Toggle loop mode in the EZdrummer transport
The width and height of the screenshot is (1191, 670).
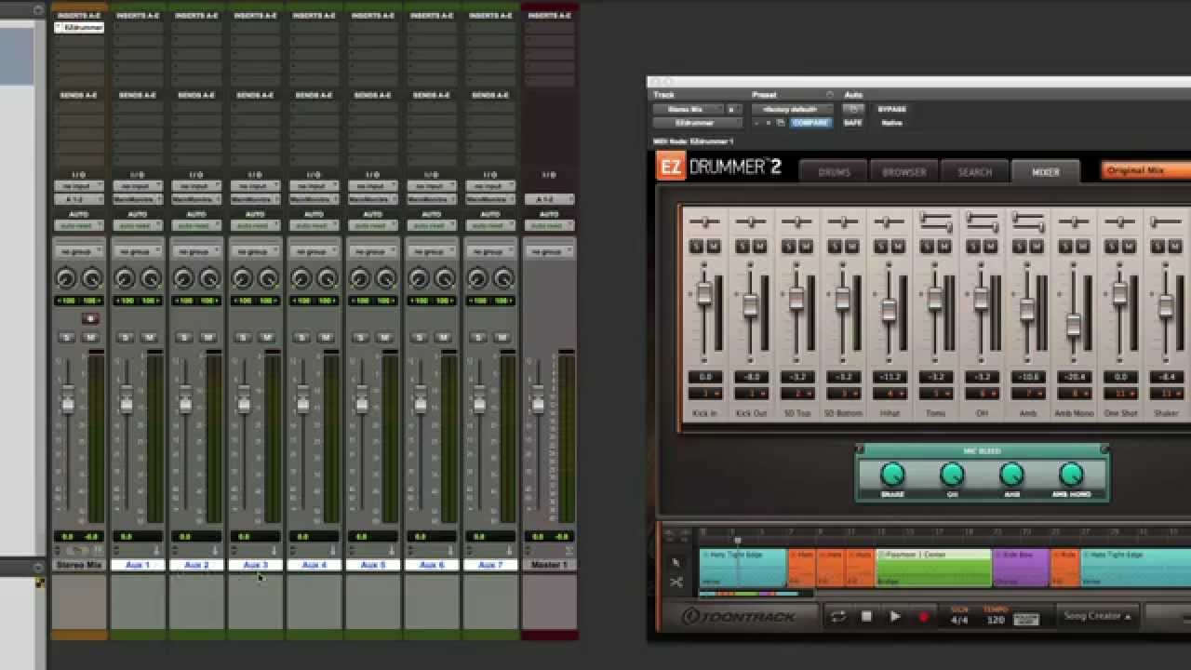click(x=838, y=616)
